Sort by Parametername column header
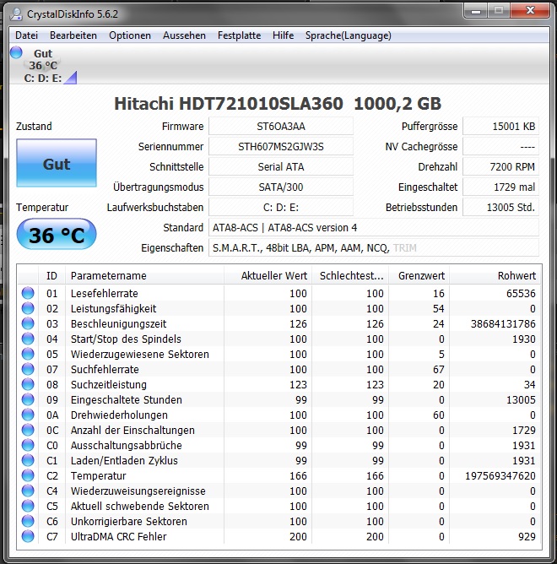The height and width of the screenshot is (564, 557). pos(143,275)
